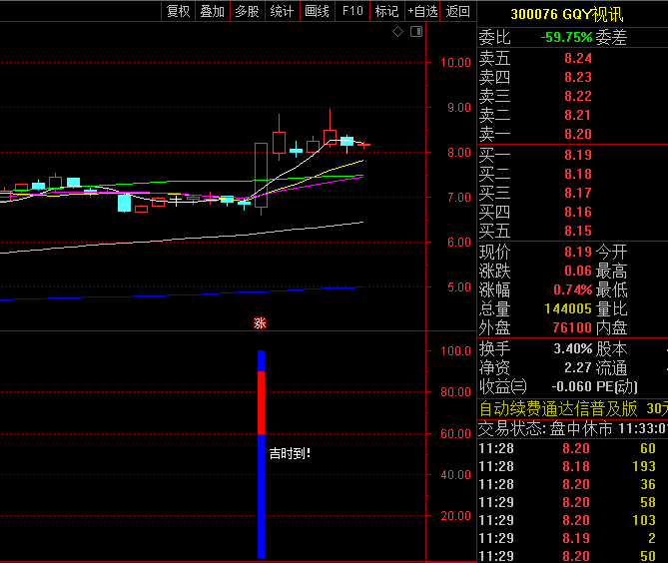Select the 11:28 trade with volume 60

(572, 448)
